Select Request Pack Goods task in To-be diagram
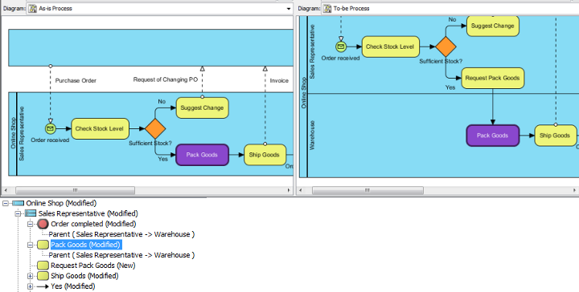 (493, 78)
